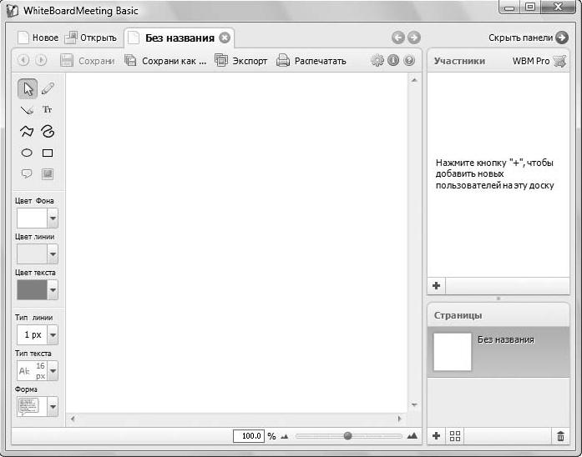
Task: Select the pencil drawing tool
Action: (x=48, y=88)
